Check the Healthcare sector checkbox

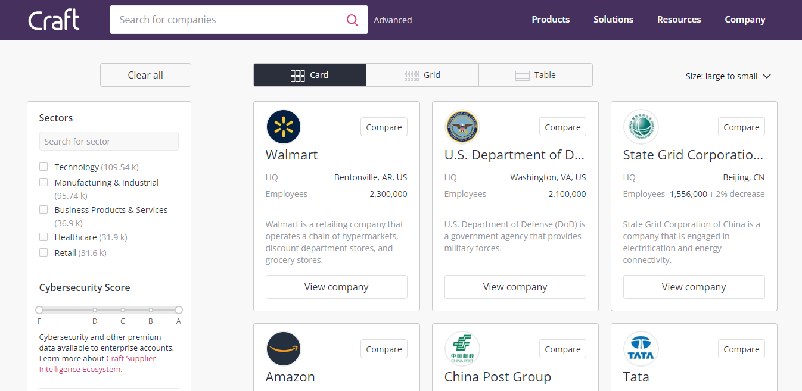43,236
